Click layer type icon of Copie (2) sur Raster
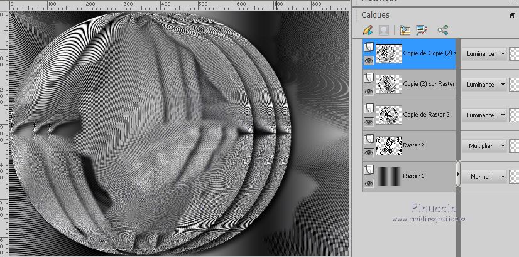This screenshot has height=257, width=519. click(369, 78)
